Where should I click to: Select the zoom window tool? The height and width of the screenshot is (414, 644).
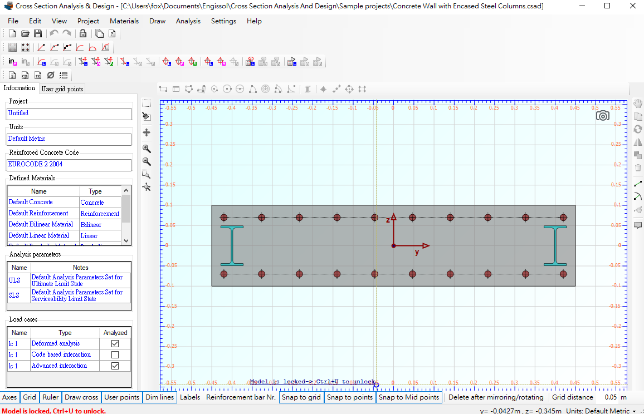pyautogui.click(x=146, y=174)
